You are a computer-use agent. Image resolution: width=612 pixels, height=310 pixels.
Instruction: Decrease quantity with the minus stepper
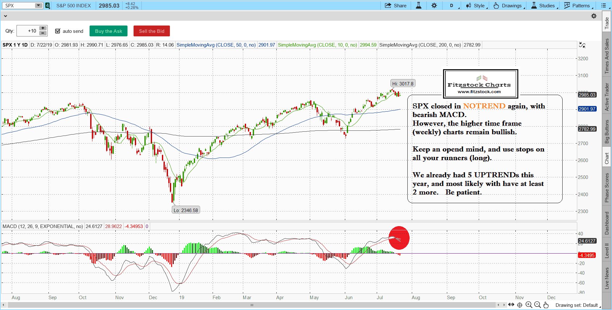[43, 33]
